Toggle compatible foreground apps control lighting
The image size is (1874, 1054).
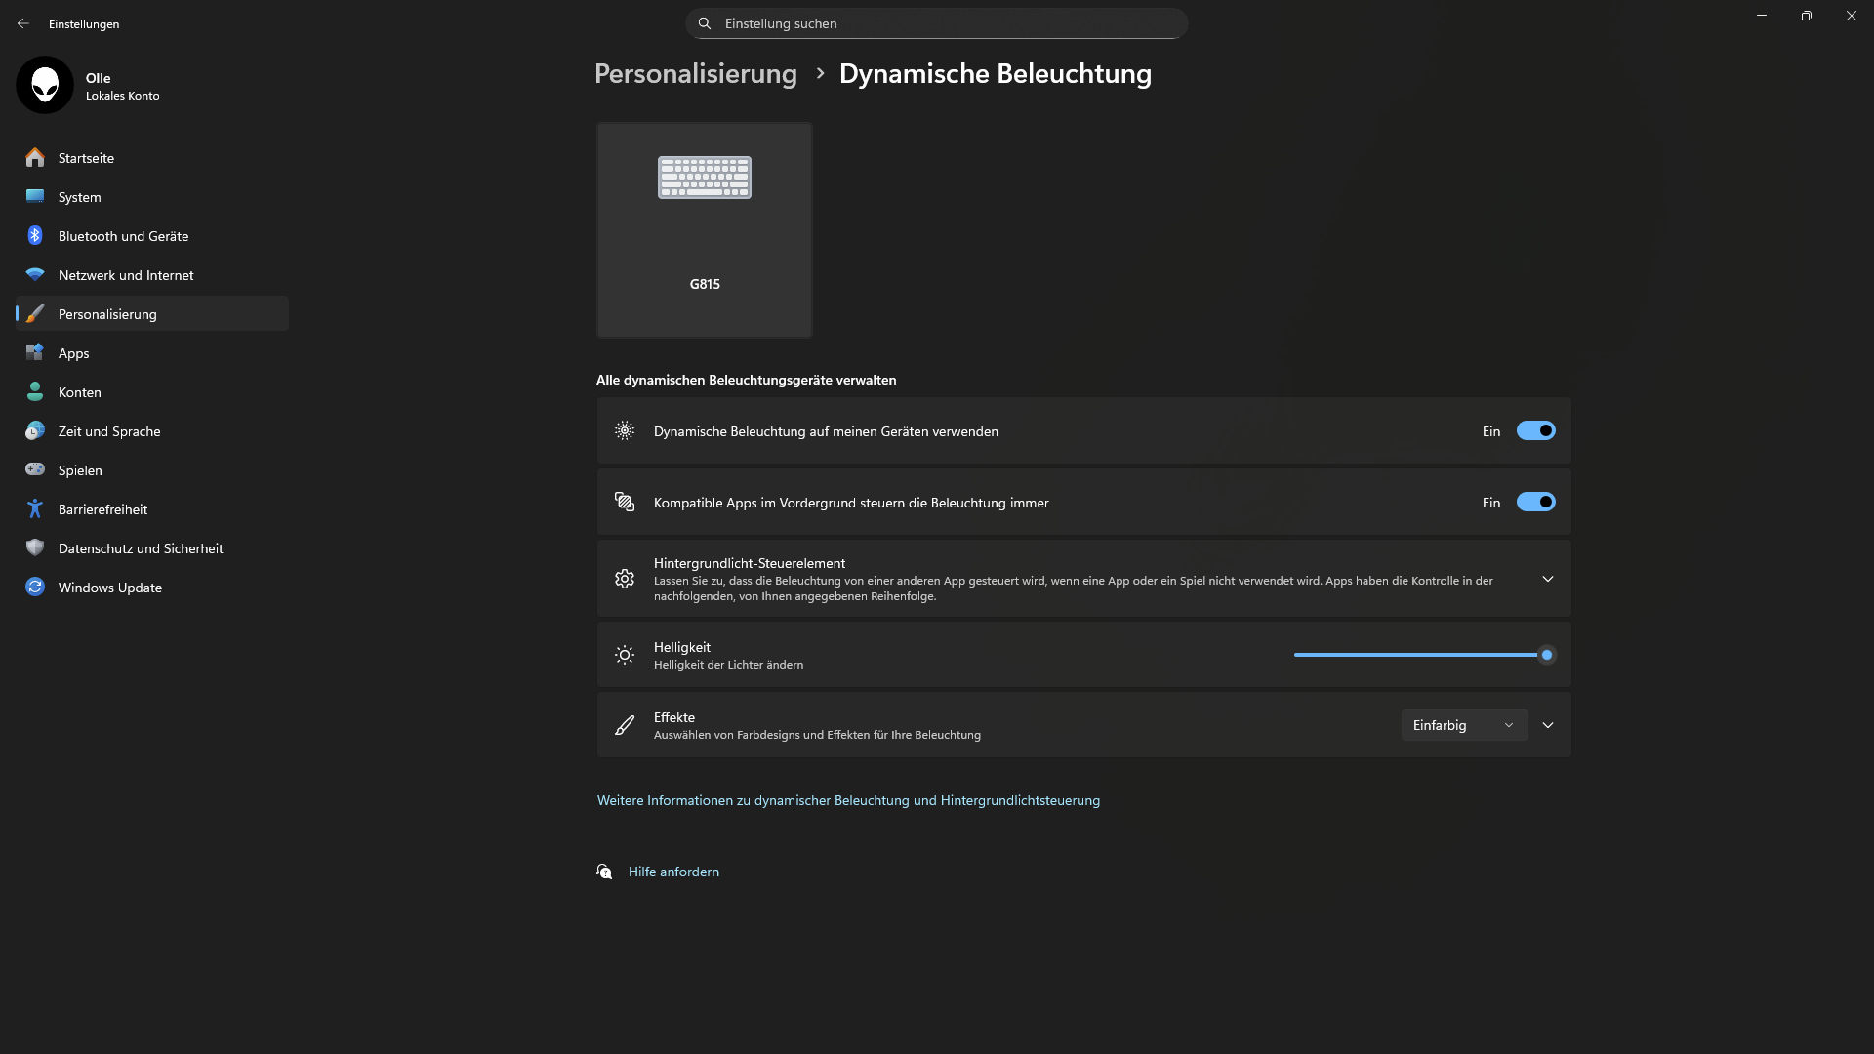pos(1535,503)
